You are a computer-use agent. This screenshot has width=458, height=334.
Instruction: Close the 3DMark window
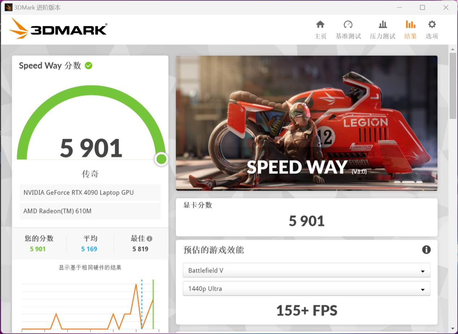tap(446, 7)
